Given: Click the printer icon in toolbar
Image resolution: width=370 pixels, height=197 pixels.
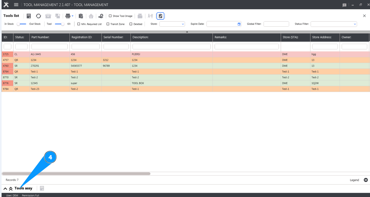Looking at the screenshot, I should 68,16.
